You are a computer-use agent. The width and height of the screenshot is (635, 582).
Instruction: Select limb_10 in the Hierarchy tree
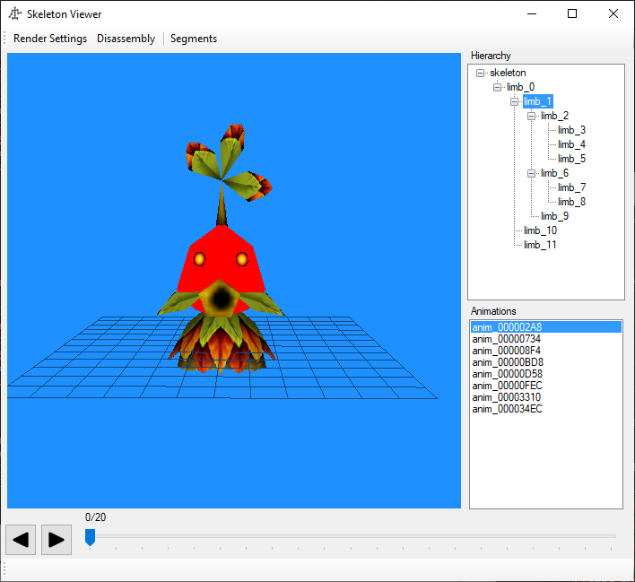pos(540,230)
